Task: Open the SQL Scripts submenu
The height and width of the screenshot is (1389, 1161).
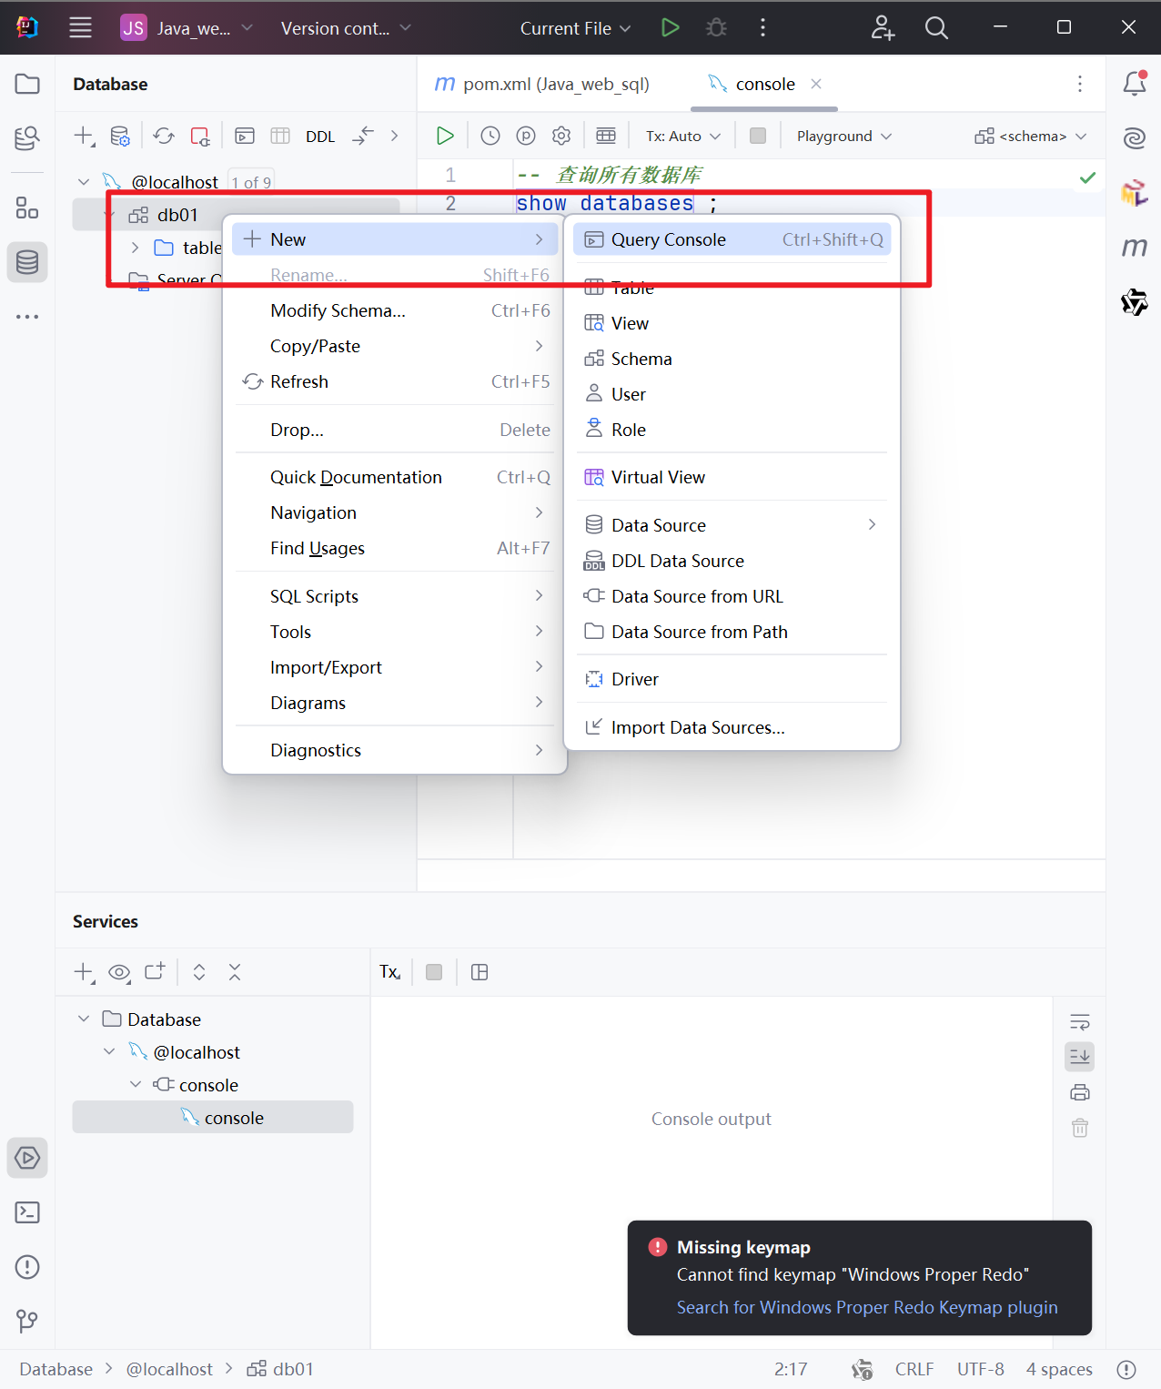Action: point(395,596)
